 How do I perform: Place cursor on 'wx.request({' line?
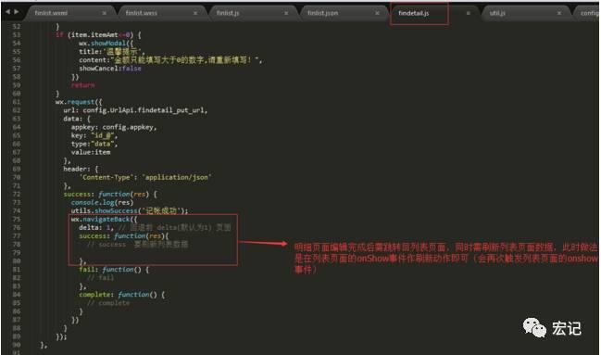79,102
